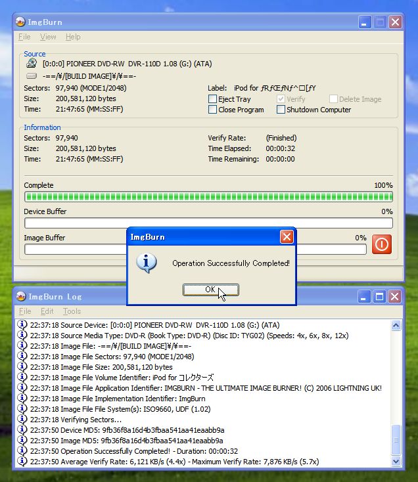Click Time Remaining value 00:00:00
Screen dimensions: 418x482
(x=280, y=159)
